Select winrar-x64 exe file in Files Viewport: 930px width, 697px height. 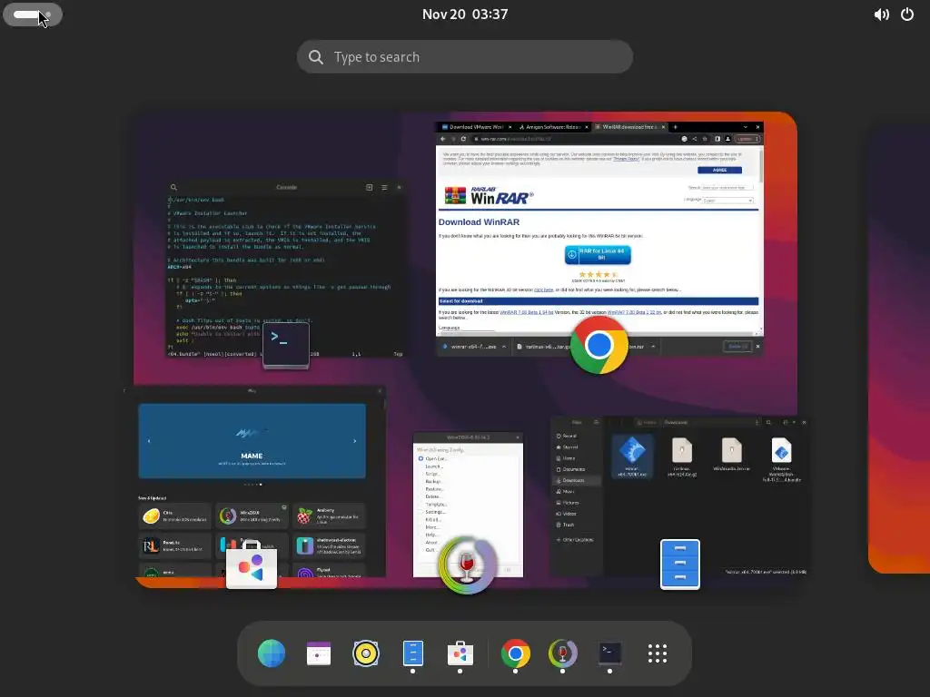tap(632, 456)
